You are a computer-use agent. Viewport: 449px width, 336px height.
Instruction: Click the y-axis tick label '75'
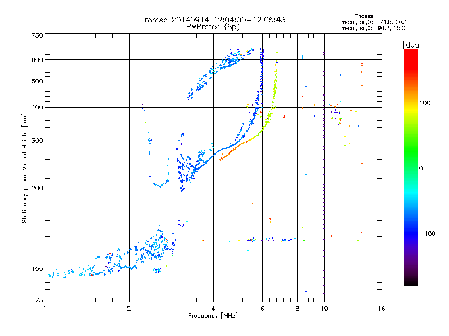[x=39, y=300]
